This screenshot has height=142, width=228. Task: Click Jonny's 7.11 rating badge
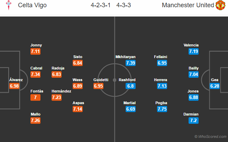(36, 51)
